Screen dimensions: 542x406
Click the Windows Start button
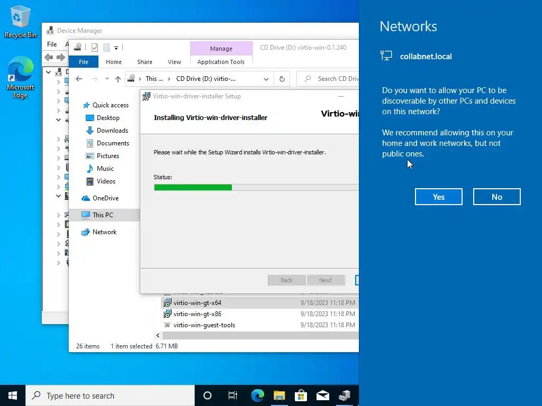(13, 395)
